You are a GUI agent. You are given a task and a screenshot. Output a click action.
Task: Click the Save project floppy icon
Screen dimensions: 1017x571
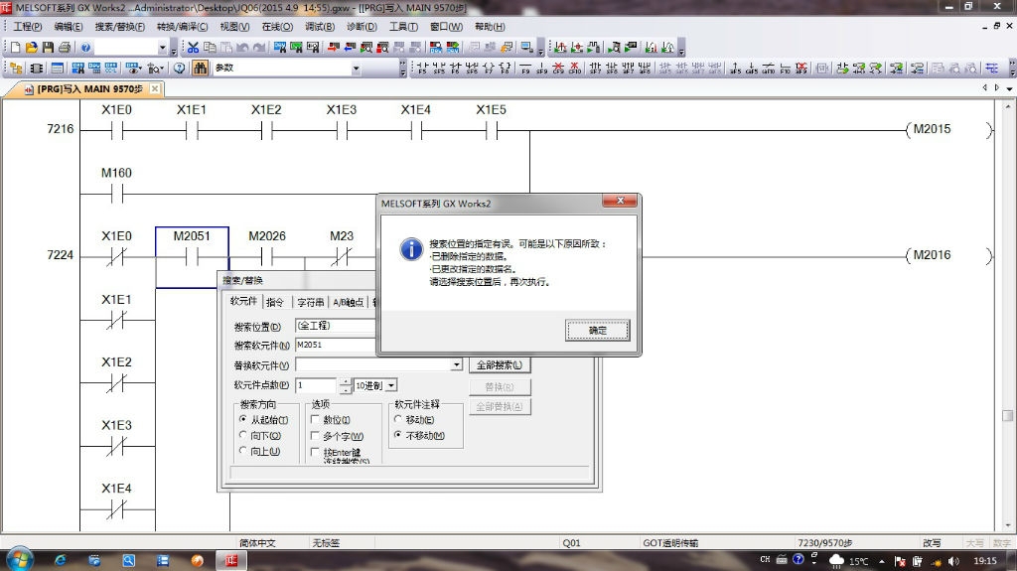click(x=48, y=48)
